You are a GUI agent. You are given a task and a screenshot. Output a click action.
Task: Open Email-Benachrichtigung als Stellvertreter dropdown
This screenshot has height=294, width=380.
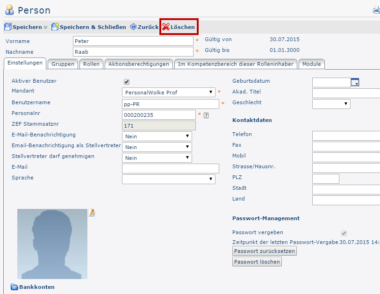[x=157, y=147]
